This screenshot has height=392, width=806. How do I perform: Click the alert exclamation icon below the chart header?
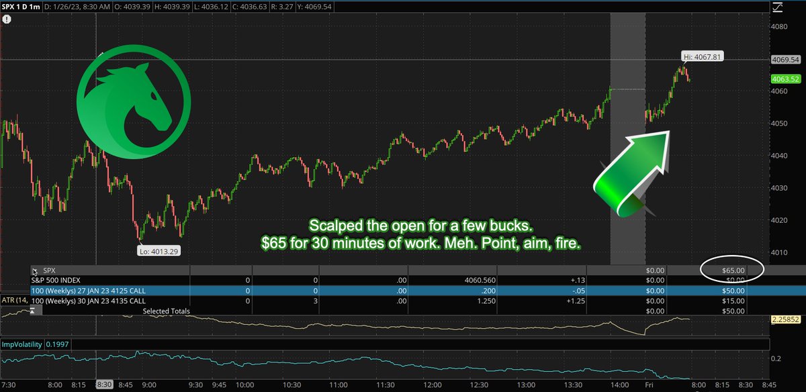(x=7, y=19)
